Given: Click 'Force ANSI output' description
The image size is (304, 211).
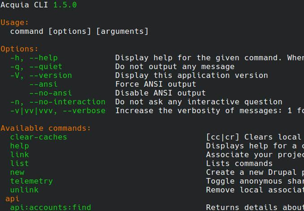Looking at the screenshot, I should tap(156, 84).
